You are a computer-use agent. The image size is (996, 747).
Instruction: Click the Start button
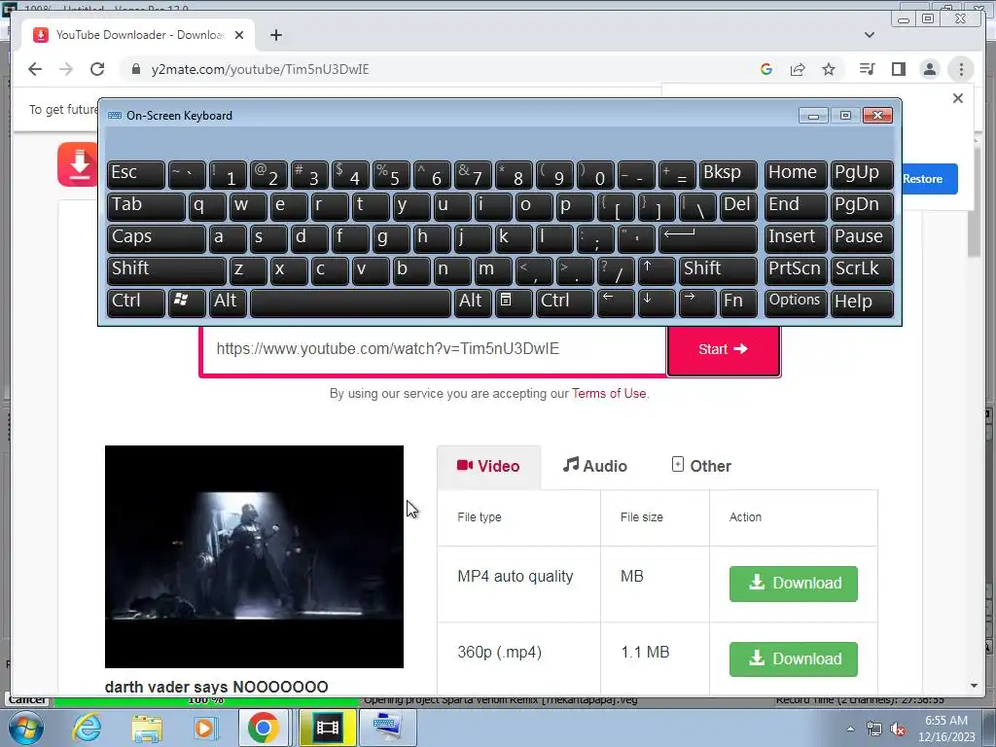pos(723,349)
